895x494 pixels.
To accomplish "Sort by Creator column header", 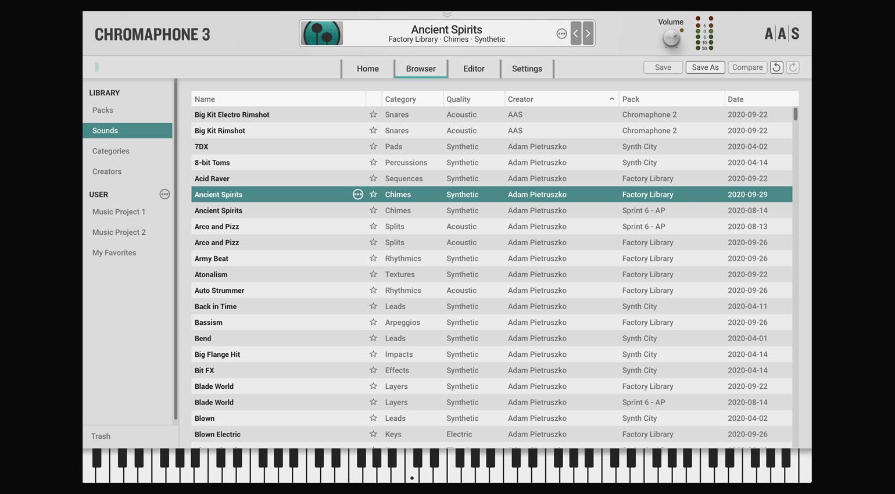I will [x=561, y=99].
